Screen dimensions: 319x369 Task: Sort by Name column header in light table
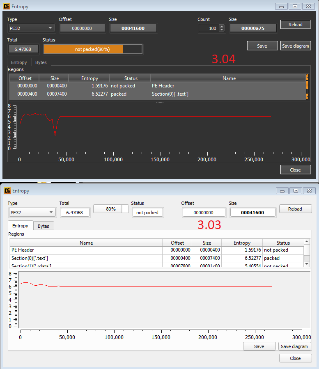point(86,243)
